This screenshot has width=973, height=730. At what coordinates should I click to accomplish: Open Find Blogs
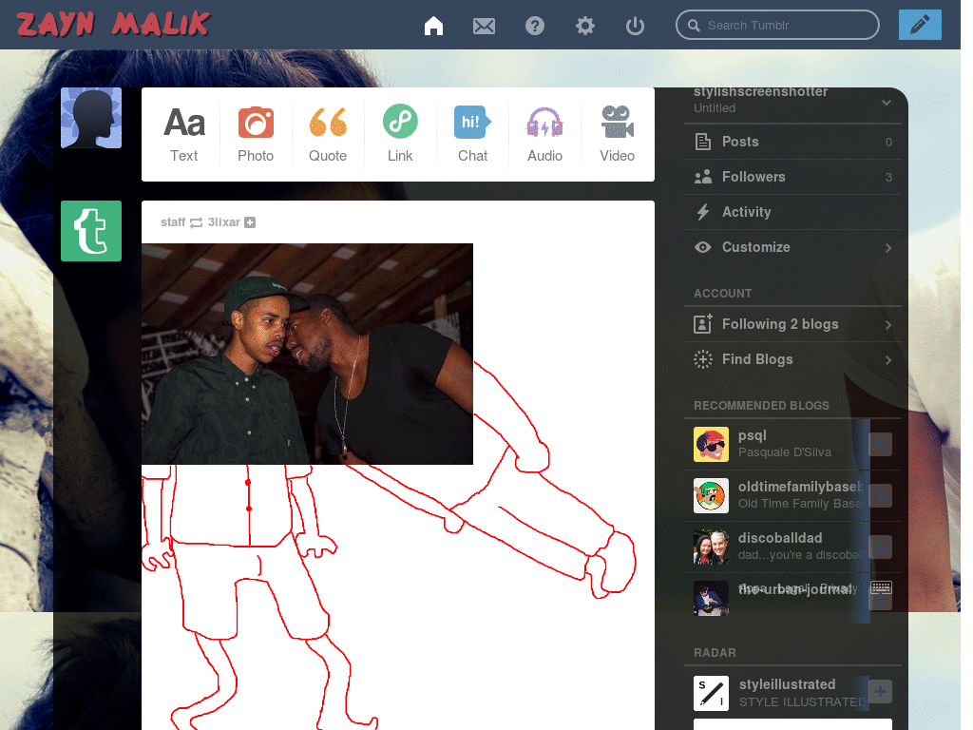click(792, 359)
